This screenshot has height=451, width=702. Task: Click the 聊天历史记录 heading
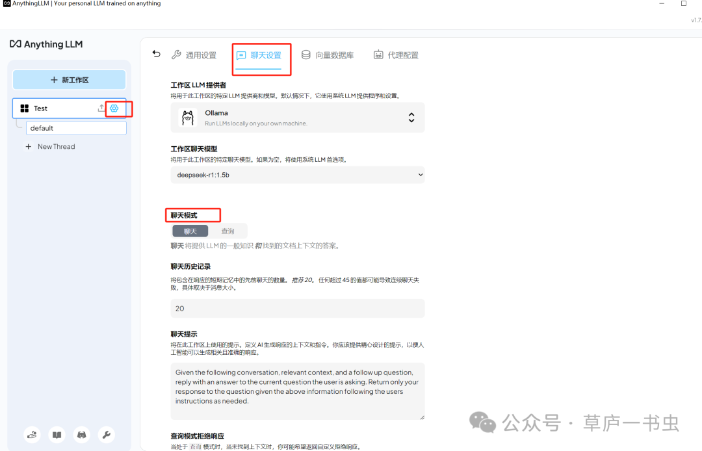190,266
